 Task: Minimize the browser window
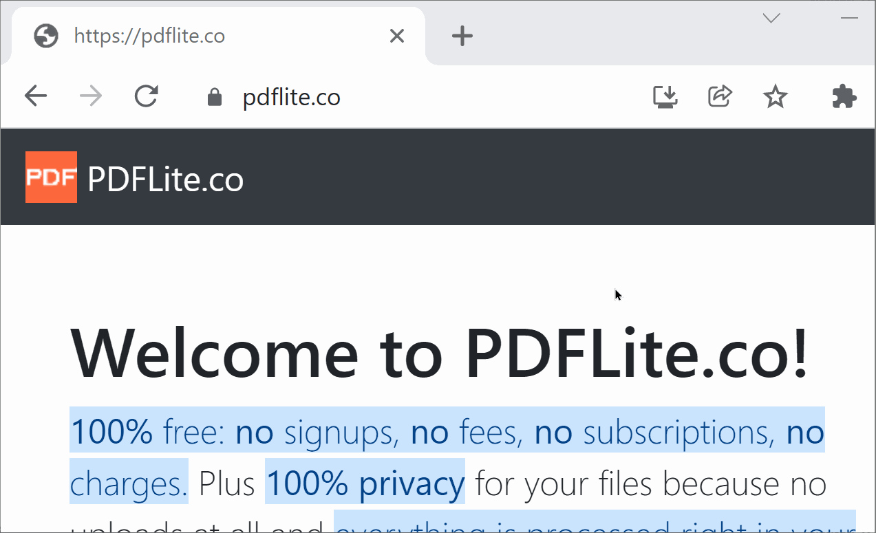(850, 18)
